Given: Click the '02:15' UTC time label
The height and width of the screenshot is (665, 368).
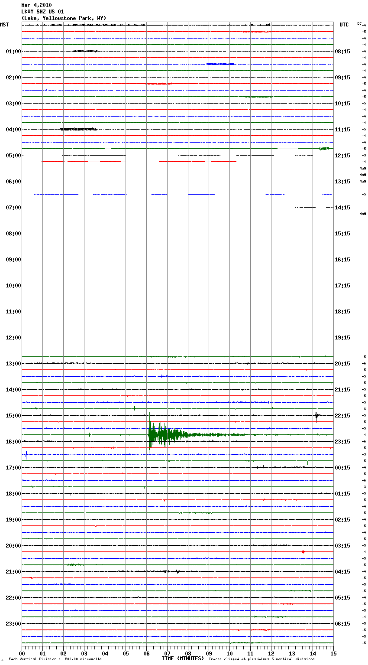Looking at the screenshot, I should pyautogui.click(x=342, y=520).
